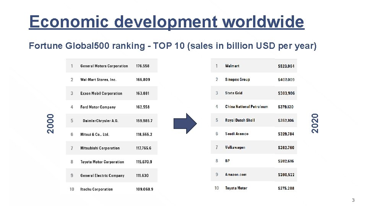Click the value $282,760
The width and height of the screenshot is (367, 206).
(286, 148)
